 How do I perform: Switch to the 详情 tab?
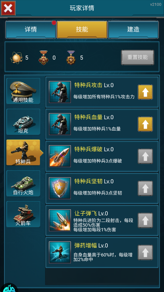(x=31, y=29)
